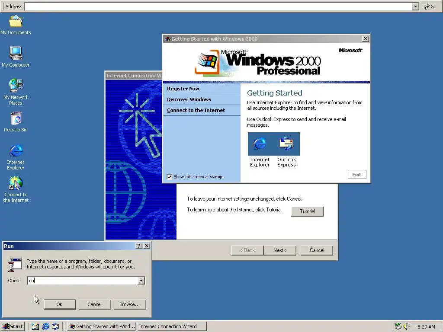Select the My Network Places icon
The width and height of the screenshot is (443, 332).
16,92
